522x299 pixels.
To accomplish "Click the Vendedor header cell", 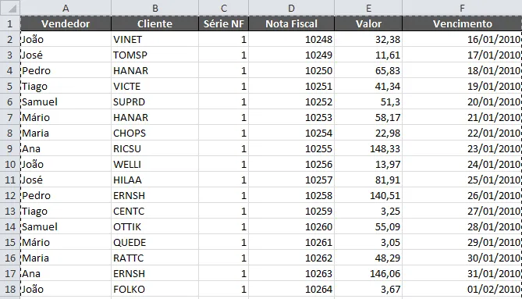I will (x=66, y=23).
